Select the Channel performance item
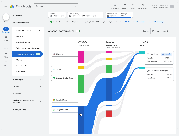This screenshot has width=179, height=136. point(28,54)
